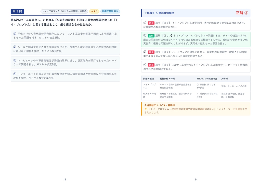Click the 合格直結アドバイス・着眼点 heading
Screen dimensions: 261x185
160,105
